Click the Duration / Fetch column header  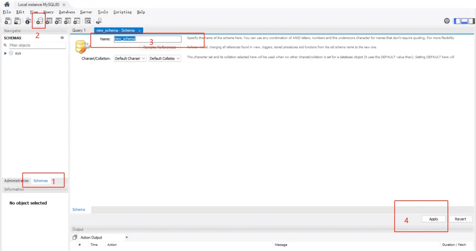click(454, 245)
